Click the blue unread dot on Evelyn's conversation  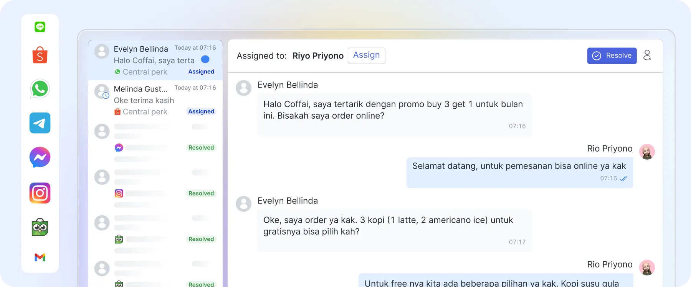(x=205, y=59)
